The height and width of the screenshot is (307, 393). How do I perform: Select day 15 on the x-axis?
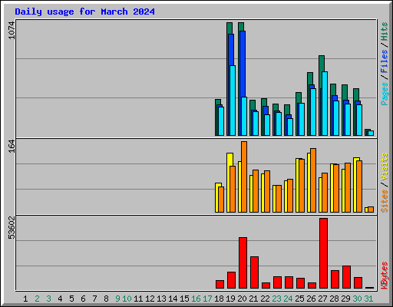click(x=184, y=299)
